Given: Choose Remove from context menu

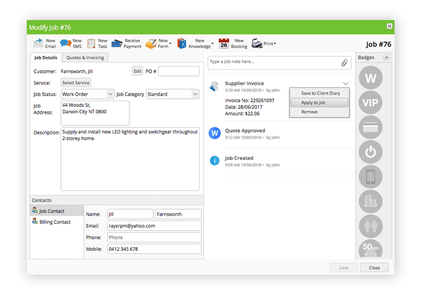Looking at the screenshot, I should pyautogui.click(x=320, y=112).
